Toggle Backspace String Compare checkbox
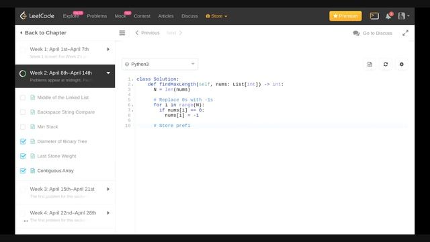 pos(23,112)
